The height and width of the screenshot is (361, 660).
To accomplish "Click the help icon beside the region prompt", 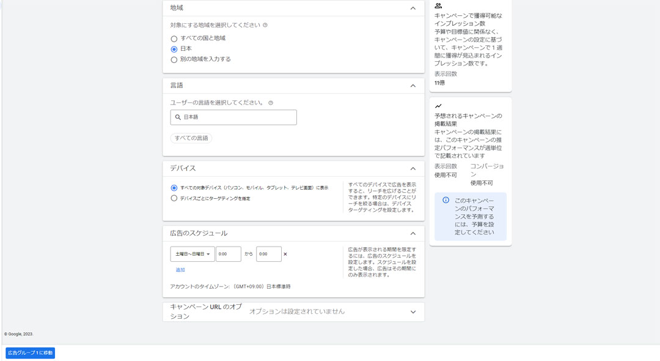I will point(265,26).
